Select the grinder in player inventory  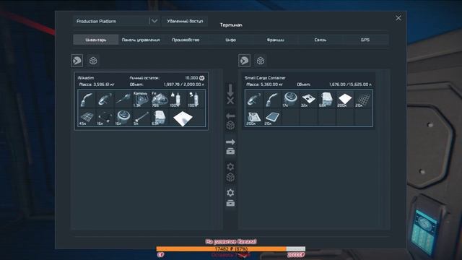click(x=105, y=100)
